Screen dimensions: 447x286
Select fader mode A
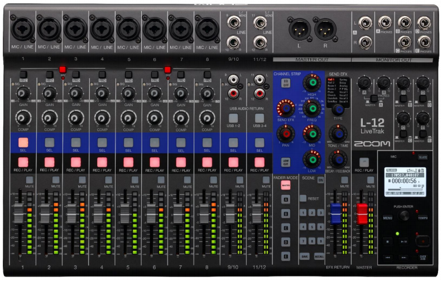[285, 200]
